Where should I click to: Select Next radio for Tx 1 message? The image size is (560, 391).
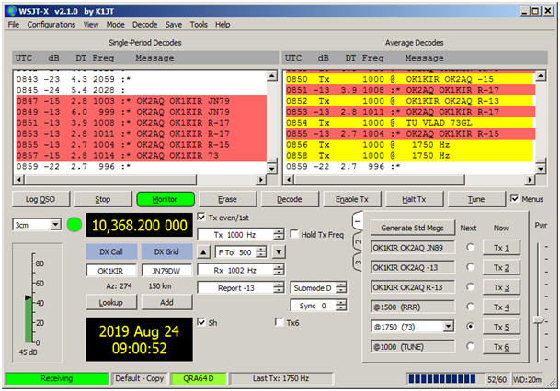(470, 247)
